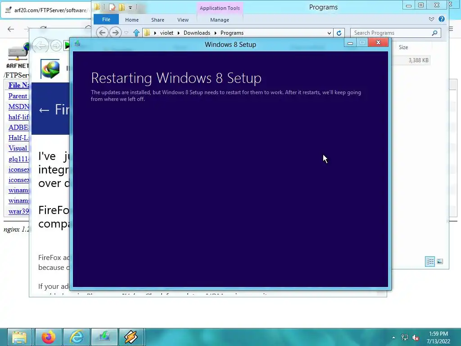Click the Size column header
Image resolution: width=461 pixels, height=346 pixels.
point(403,47)
